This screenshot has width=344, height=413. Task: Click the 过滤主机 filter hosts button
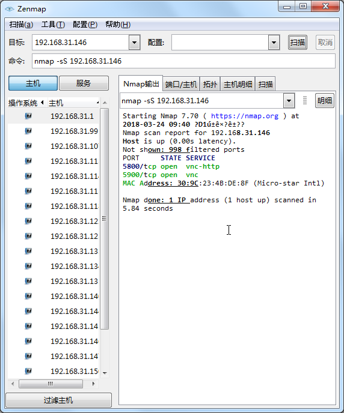coord(58,400)
